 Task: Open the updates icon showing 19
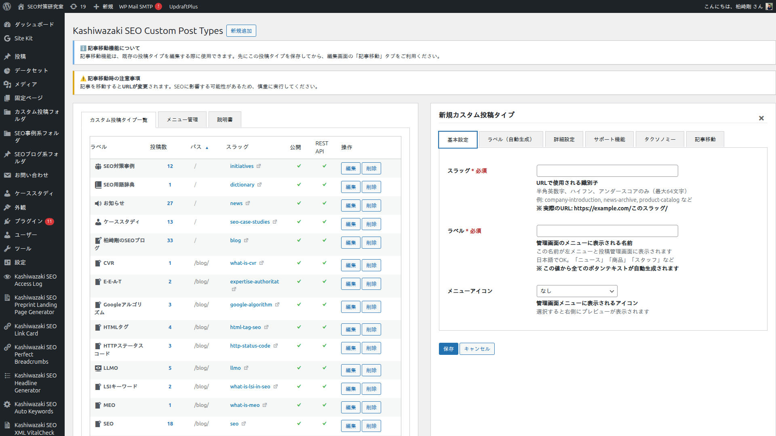coord(74,6)
